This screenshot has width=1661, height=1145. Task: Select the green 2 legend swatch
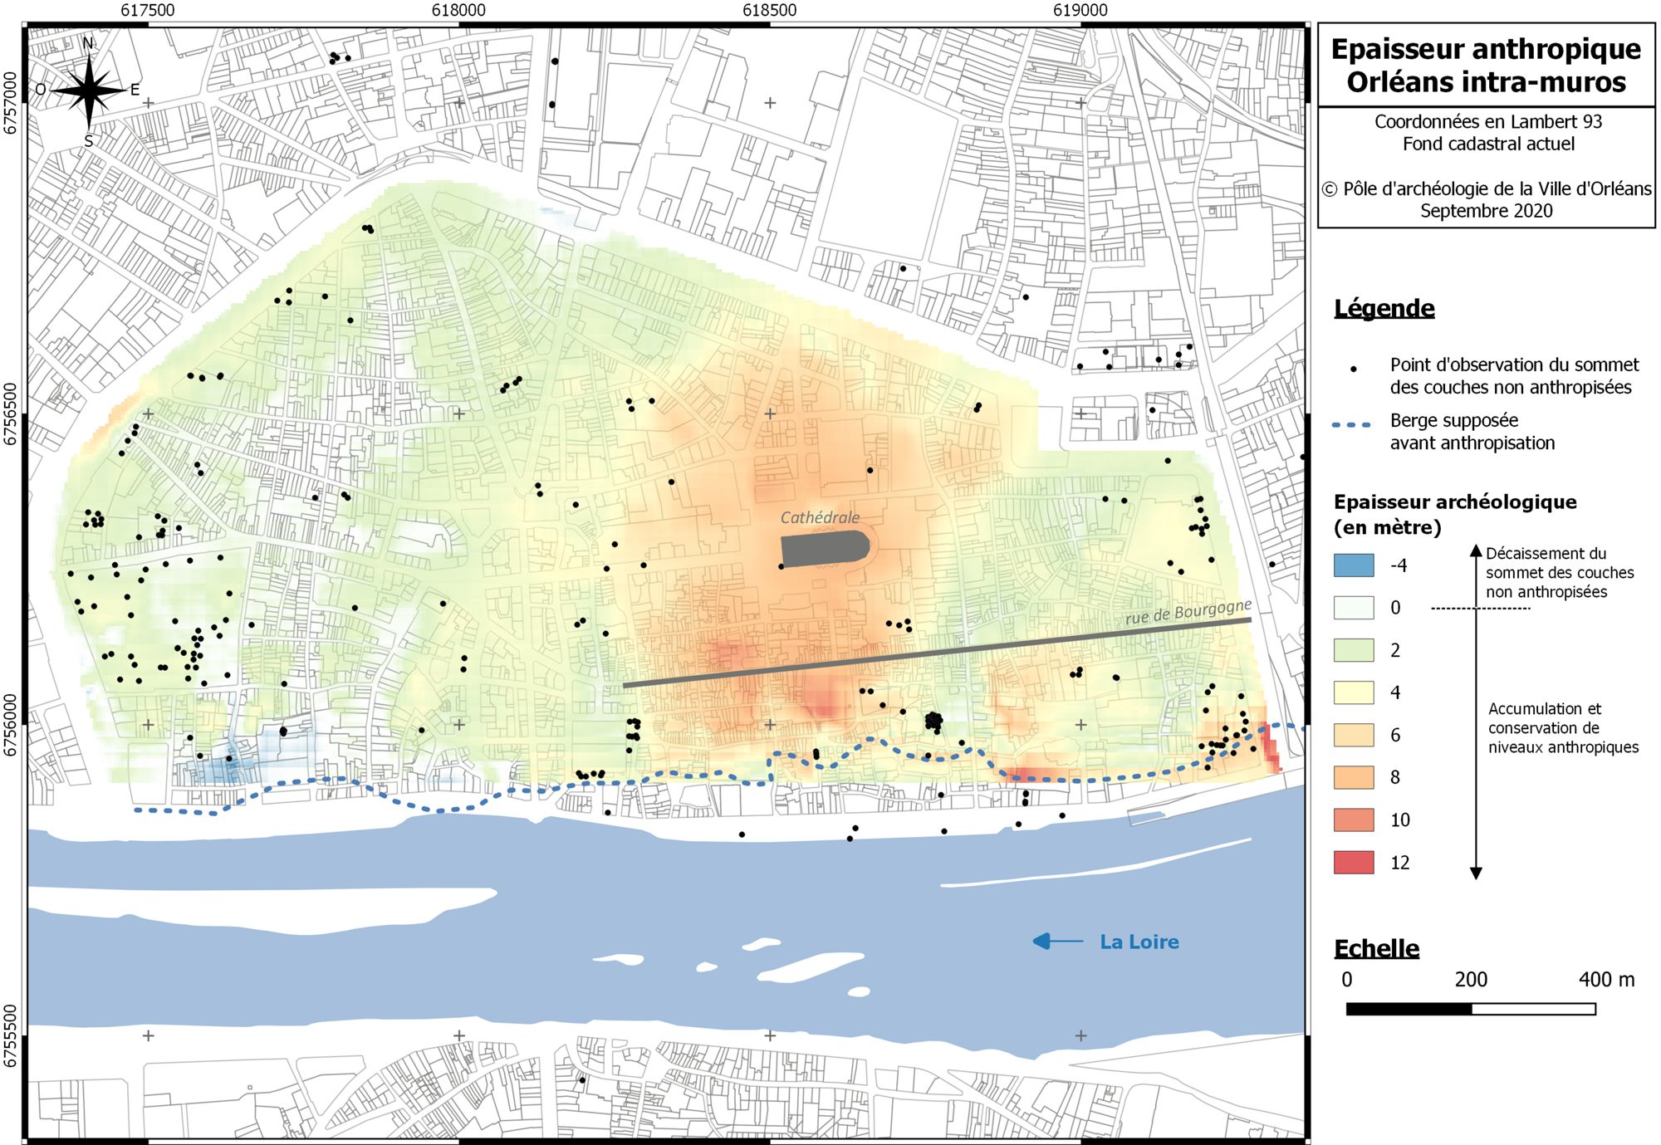click(1354, 650)
